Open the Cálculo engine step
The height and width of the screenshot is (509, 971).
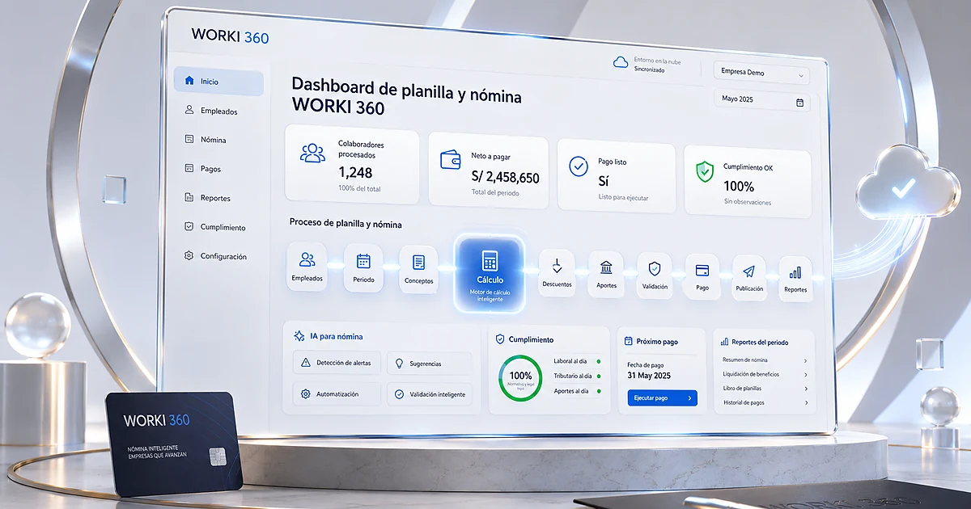[490, 273]
